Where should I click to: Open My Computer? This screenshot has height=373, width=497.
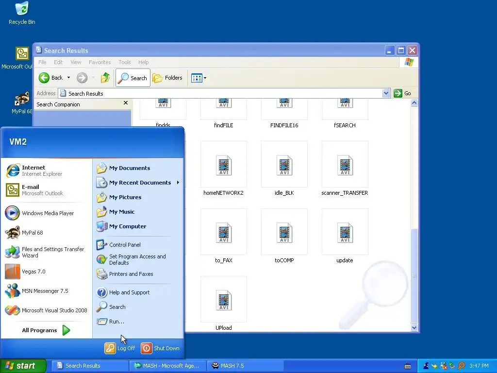pos(138,226)
